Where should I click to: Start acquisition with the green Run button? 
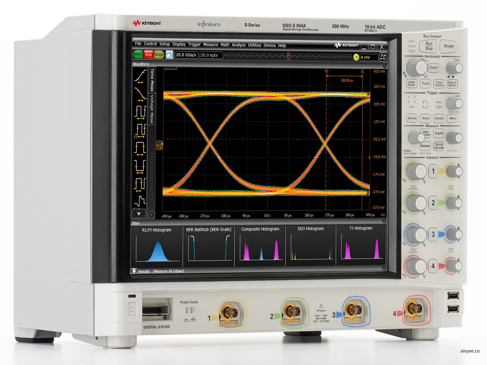click(138, 55)
